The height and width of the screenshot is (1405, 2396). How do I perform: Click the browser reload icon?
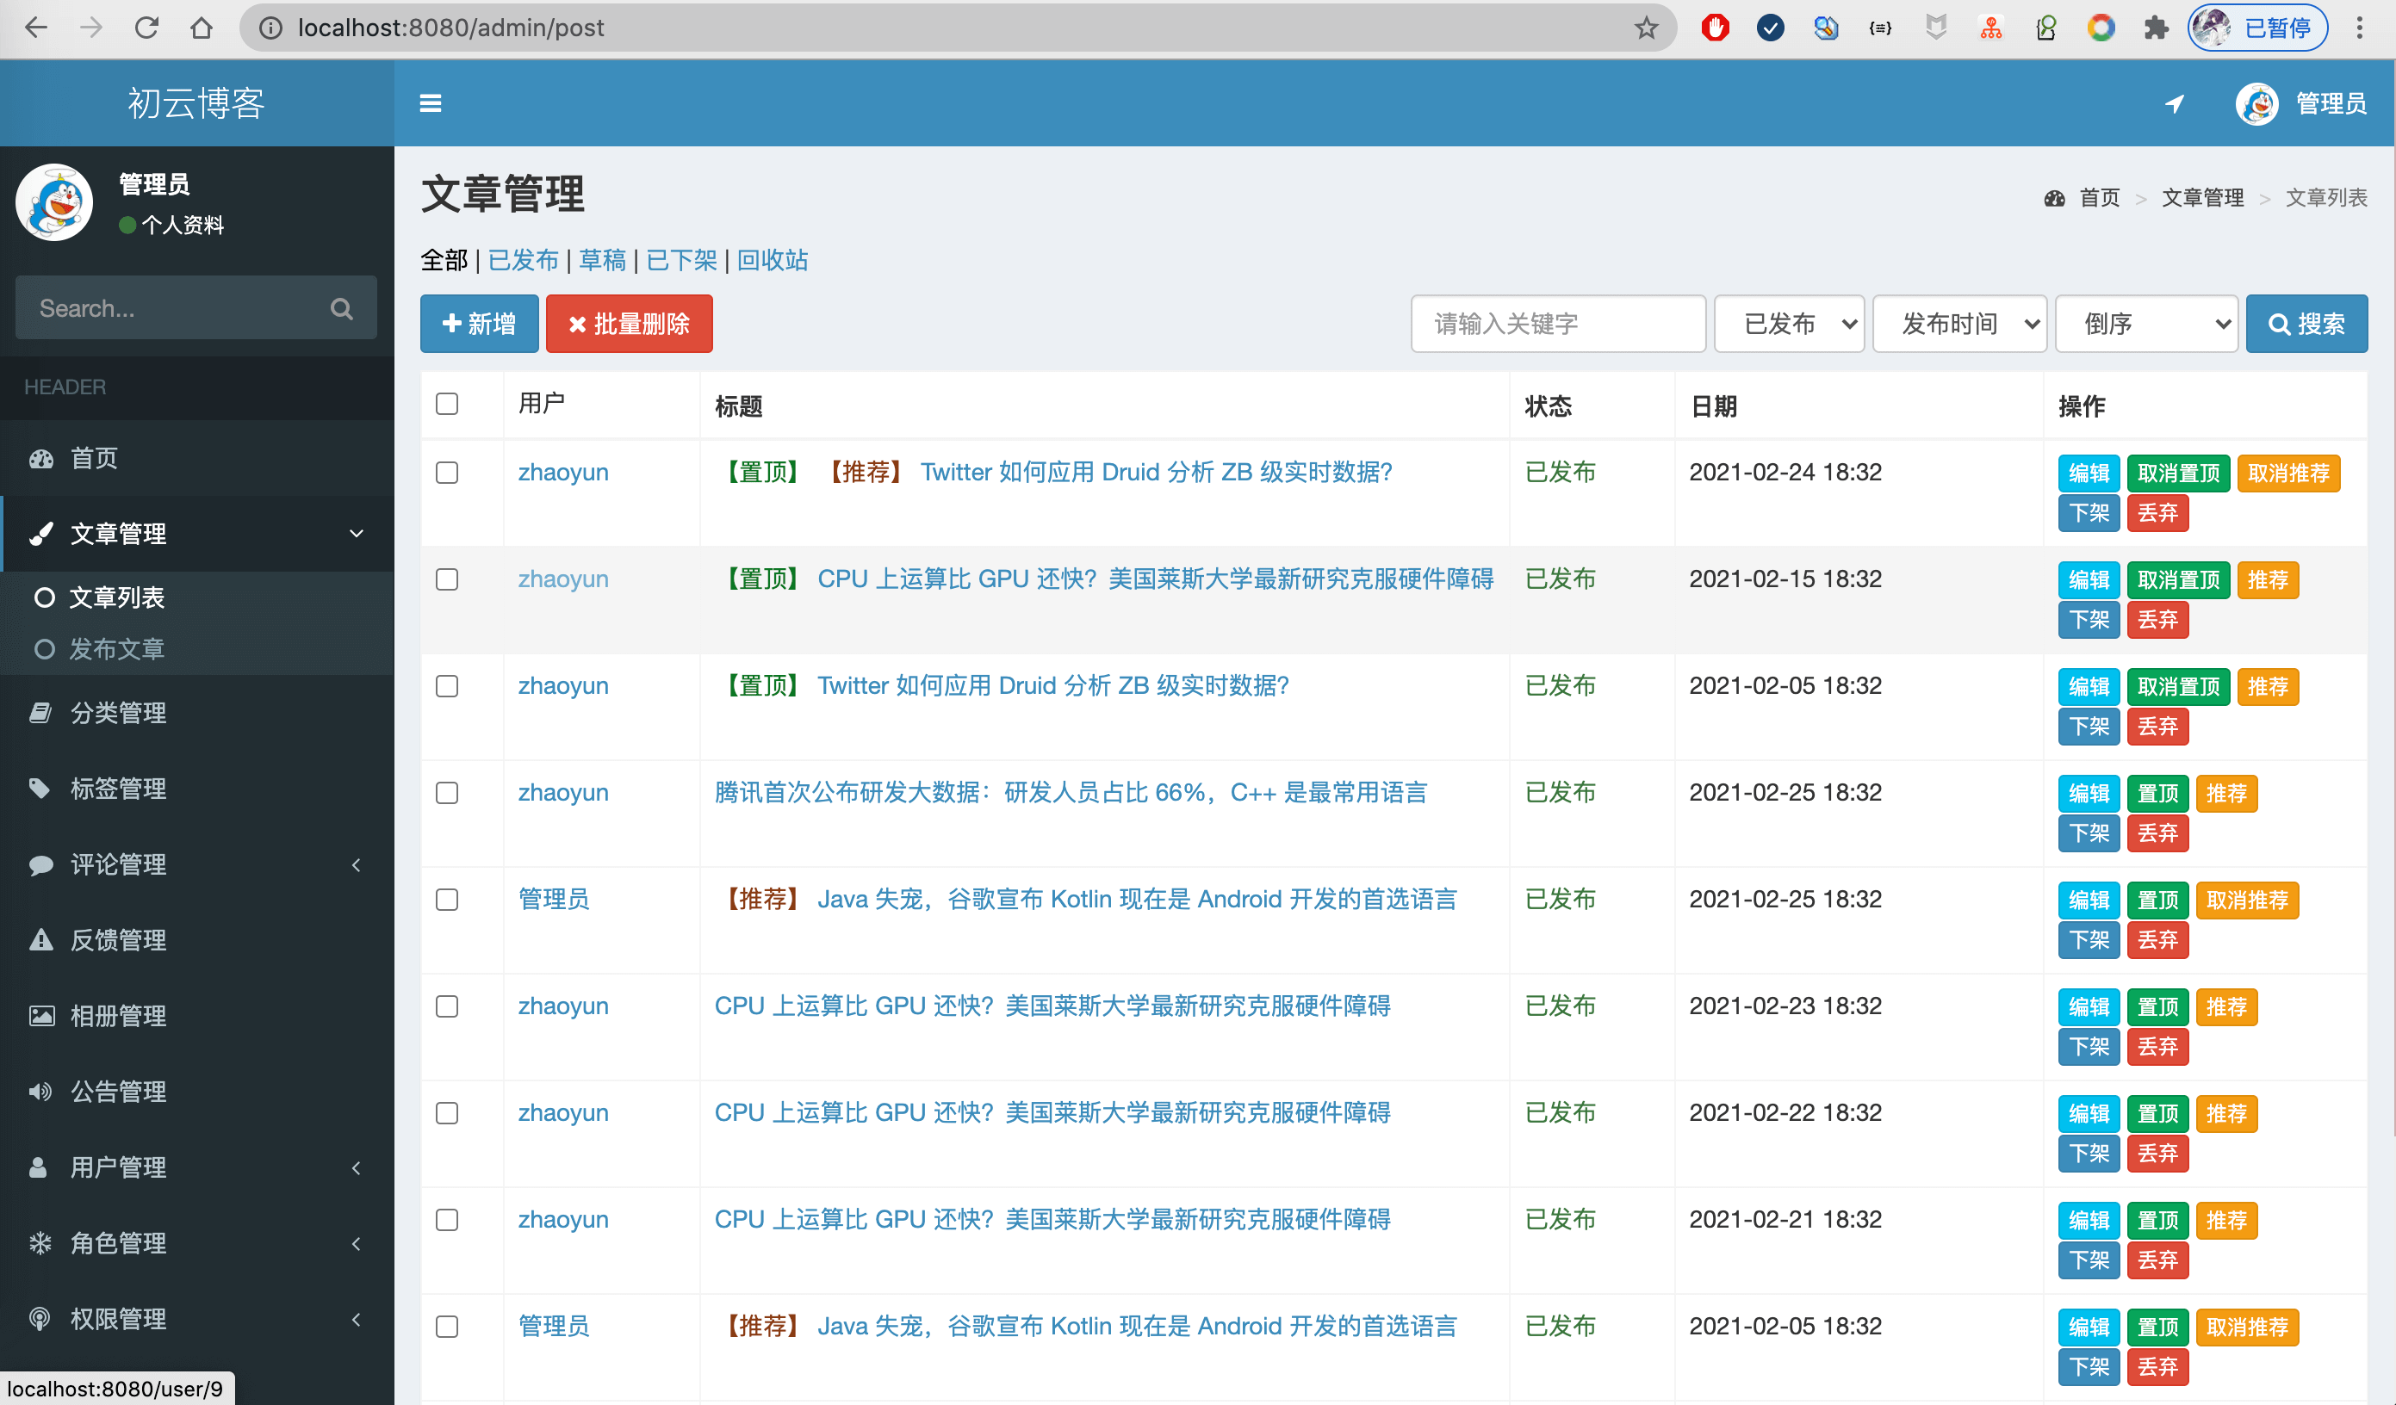[146, 28]
